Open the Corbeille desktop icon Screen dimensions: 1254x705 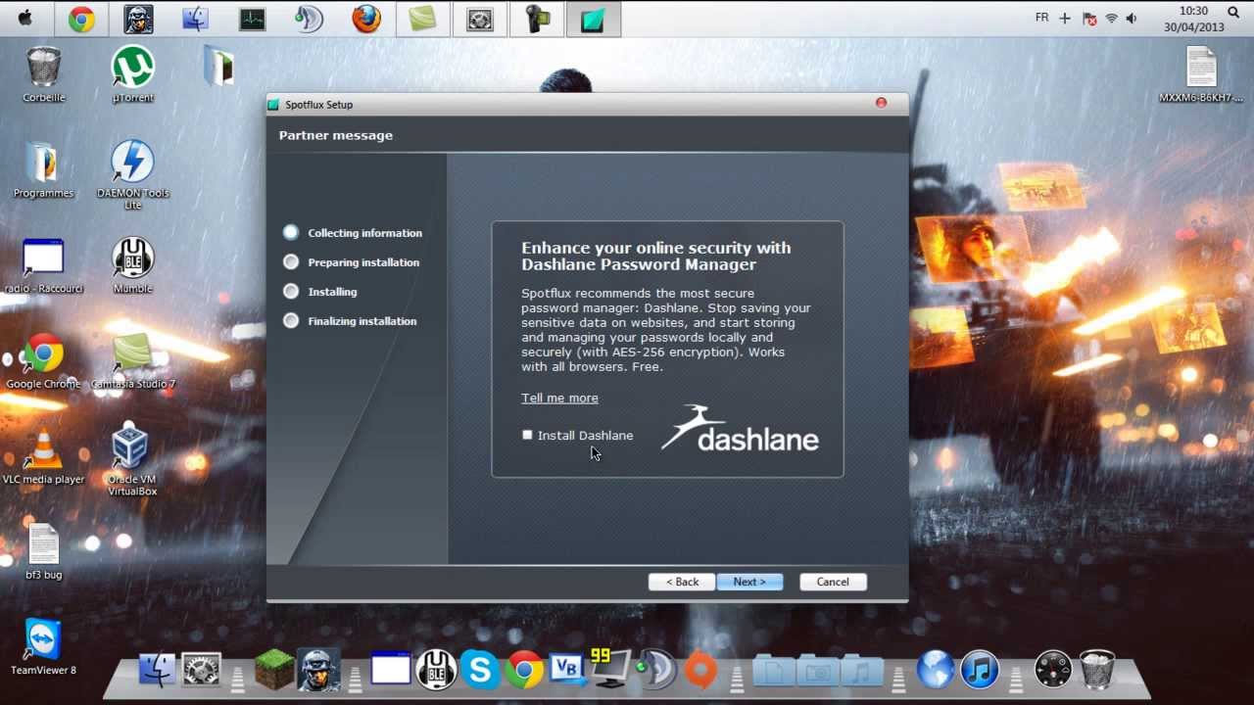(x=43, y=74)
